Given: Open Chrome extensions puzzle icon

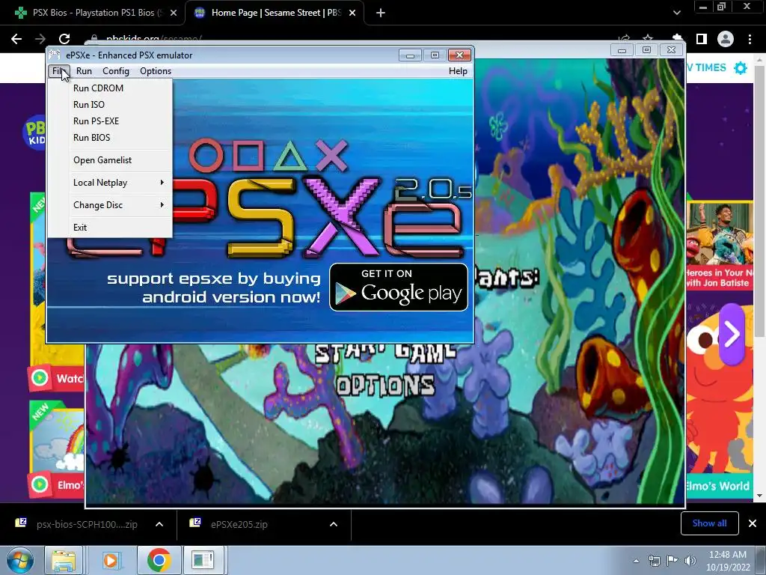Looking at the screenshot, I should click(677, 39).
